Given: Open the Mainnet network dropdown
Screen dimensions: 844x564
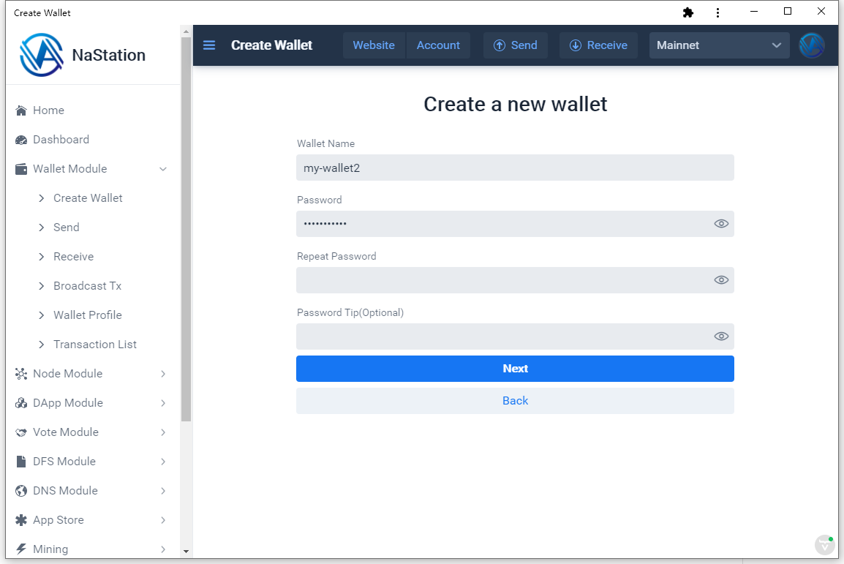Looking at the screenshot, I should [719, 45].
